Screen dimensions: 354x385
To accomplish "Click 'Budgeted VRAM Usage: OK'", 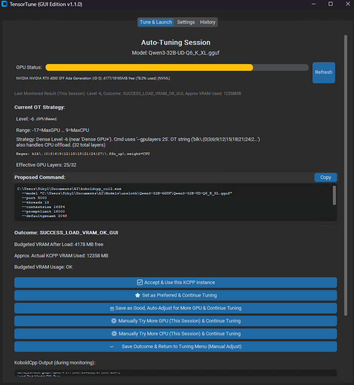I will click(43, 267).
